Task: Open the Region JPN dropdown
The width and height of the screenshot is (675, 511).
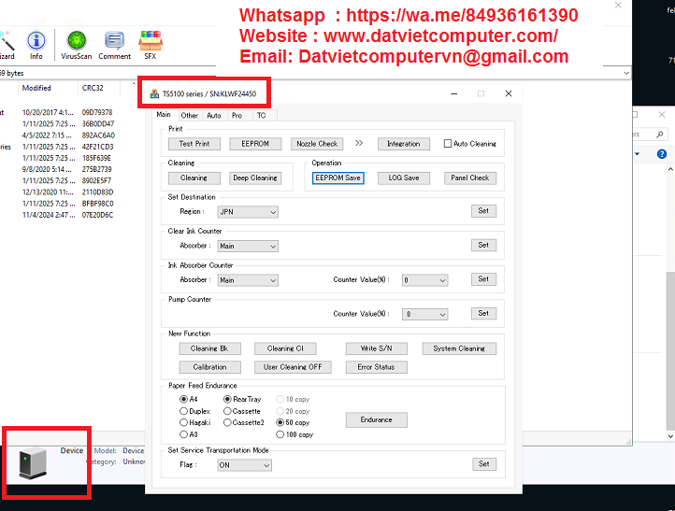Action: 248,212
